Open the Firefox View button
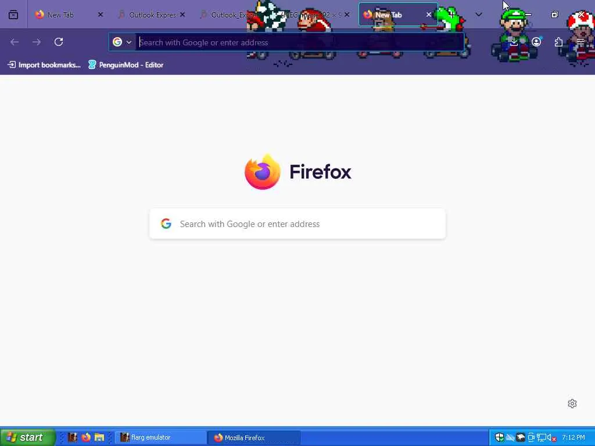The height and width of the screenshot is (446, 595). pos(13,15)
